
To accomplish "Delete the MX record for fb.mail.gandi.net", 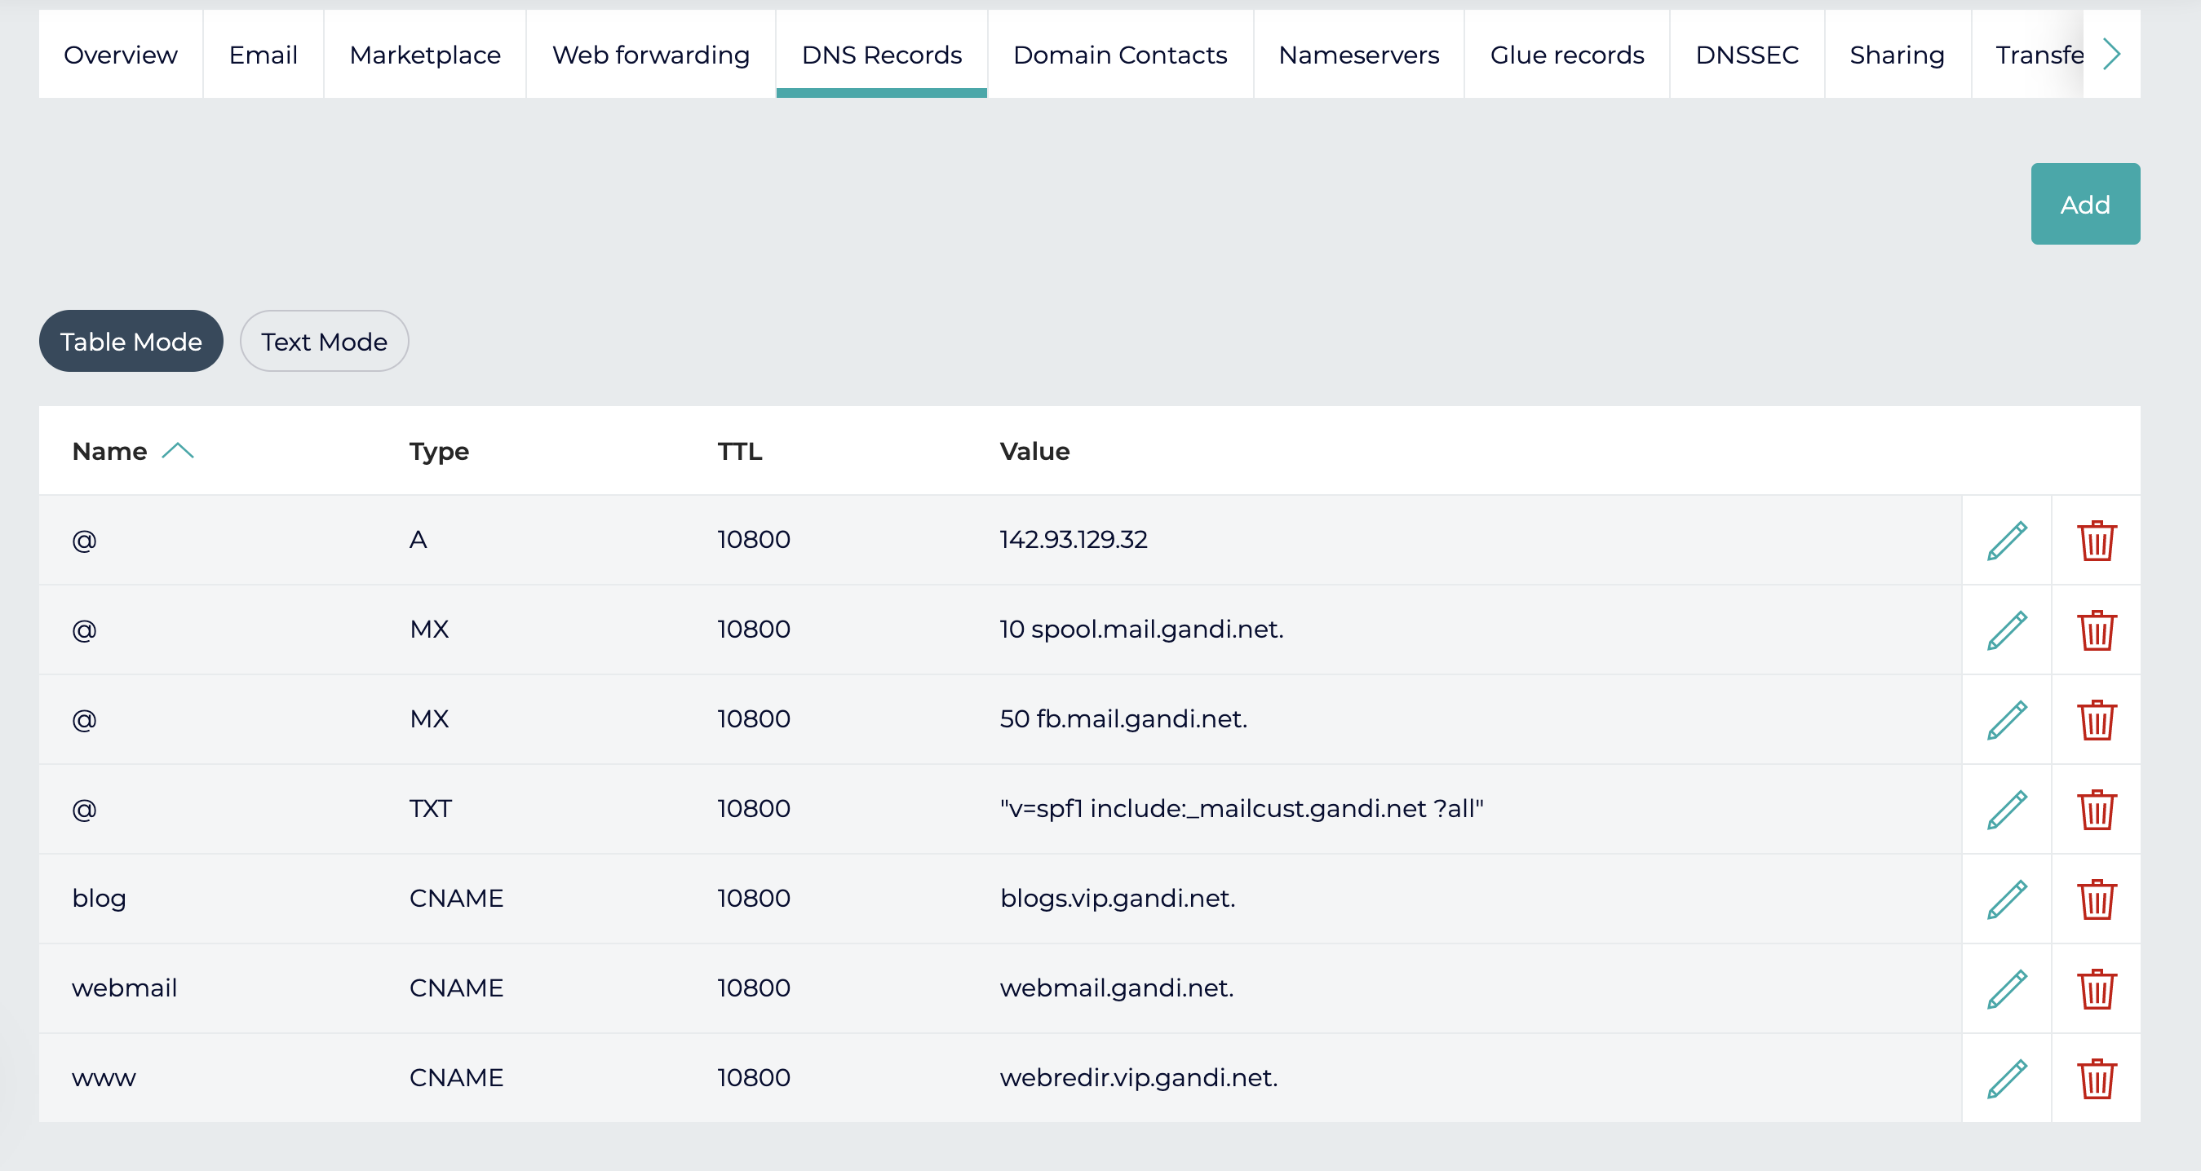I will [x=2097, y=720].
